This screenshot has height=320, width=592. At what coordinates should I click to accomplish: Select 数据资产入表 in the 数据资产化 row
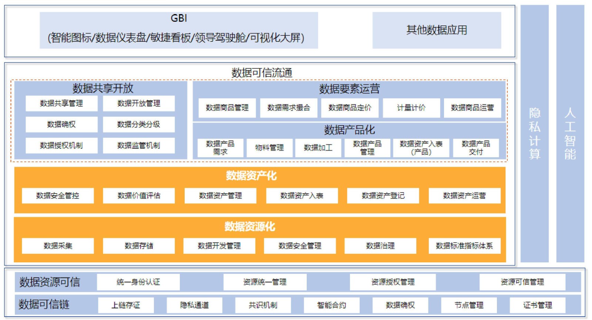(302, 196)
